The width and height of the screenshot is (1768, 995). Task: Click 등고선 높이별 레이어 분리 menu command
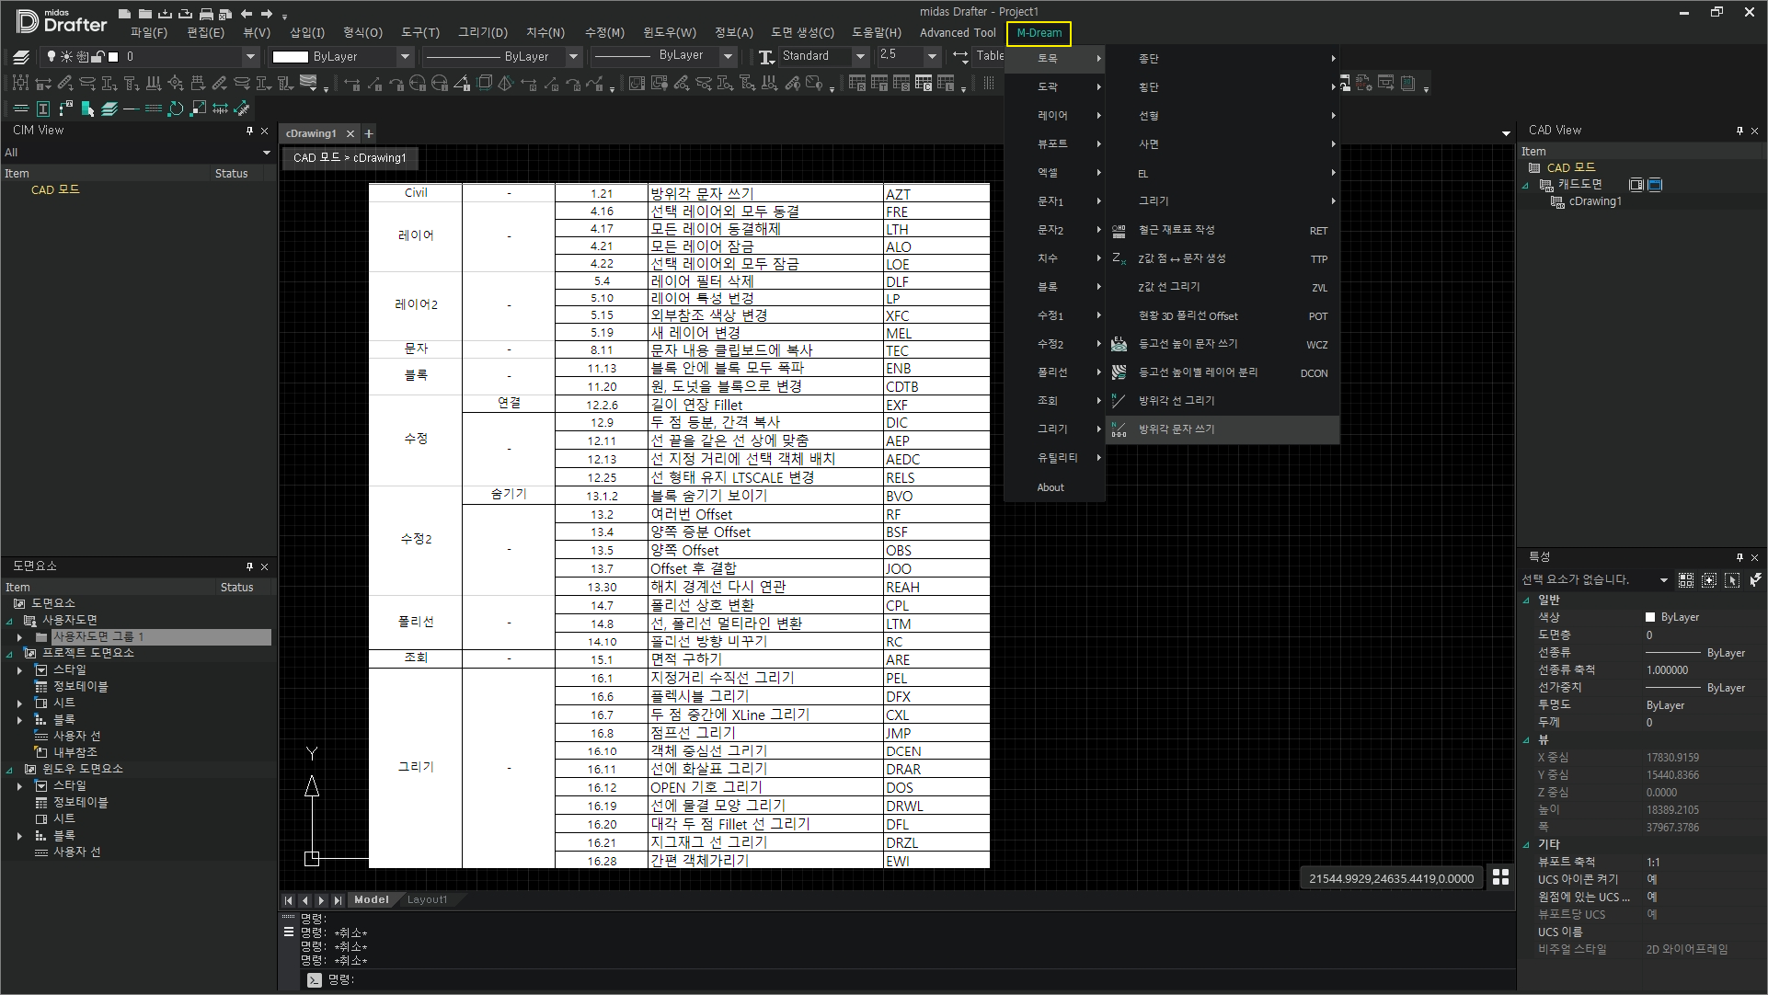1223,372
